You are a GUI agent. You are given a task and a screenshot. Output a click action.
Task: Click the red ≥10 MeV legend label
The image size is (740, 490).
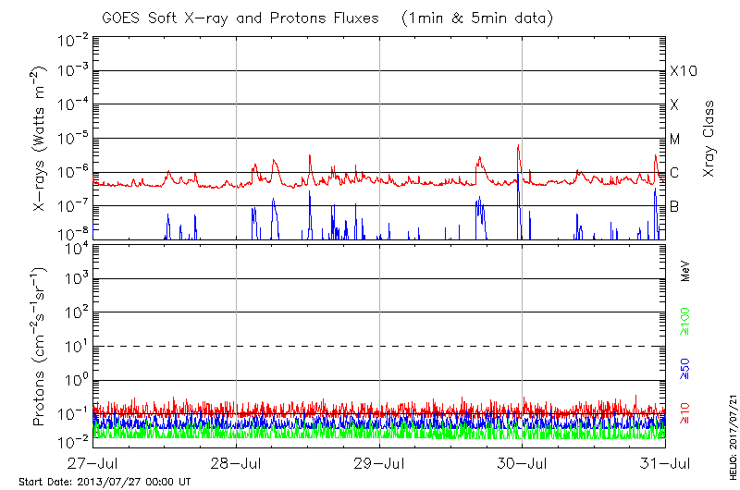[686, 413]
